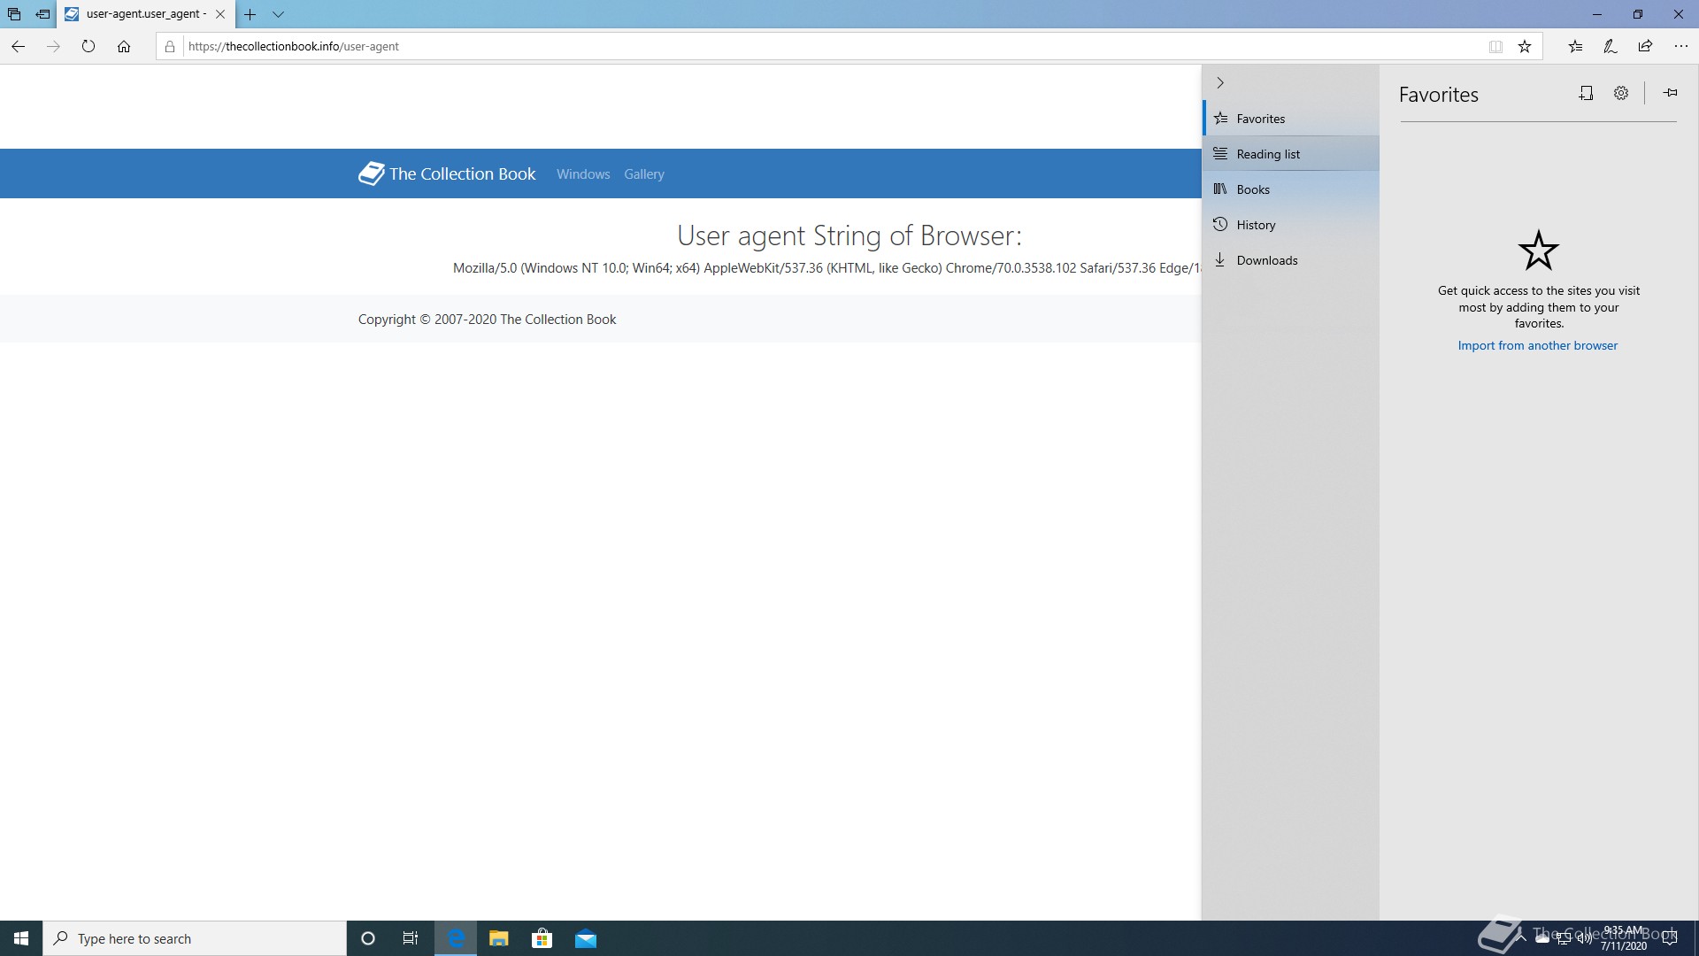Click Set these tabs aside icon
1699x956 pixels.
pyautogui.click(x=42, y=14)
